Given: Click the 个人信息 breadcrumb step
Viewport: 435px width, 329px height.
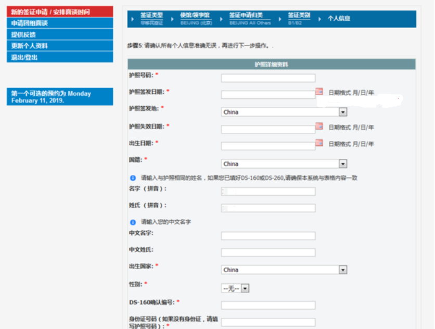Looking at the screenshot, I should point(339,19).
